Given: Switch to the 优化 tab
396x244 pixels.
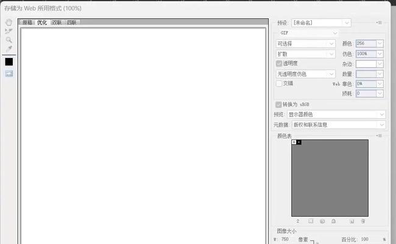Looking at the screenshot, I should coord(42,23).
